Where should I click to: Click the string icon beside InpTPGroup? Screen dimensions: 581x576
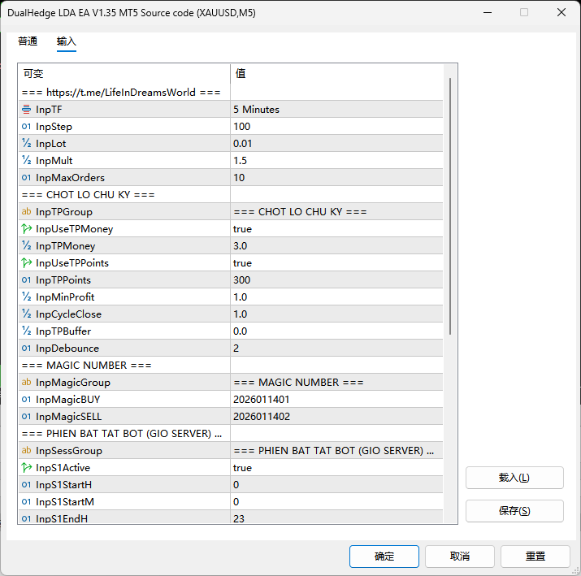(x=27, y=212)
